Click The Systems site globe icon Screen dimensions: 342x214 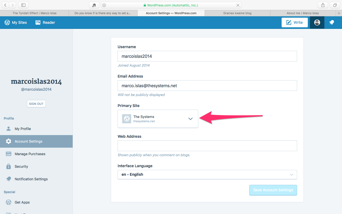pos(127,119)
